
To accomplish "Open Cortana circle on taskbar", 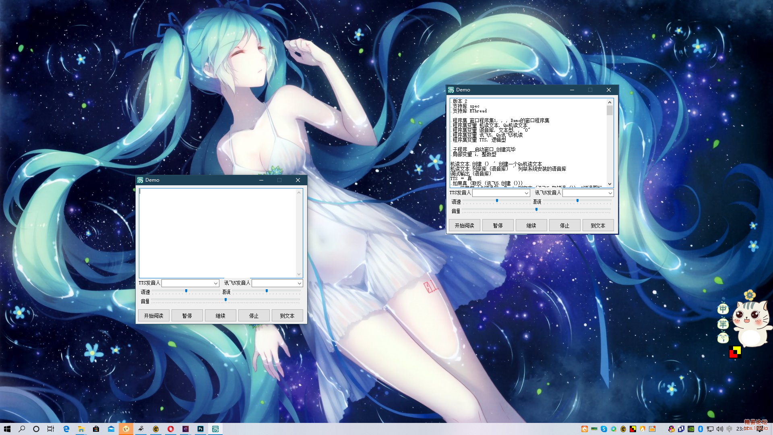I will pyautogui.click(x=36, y=429).
